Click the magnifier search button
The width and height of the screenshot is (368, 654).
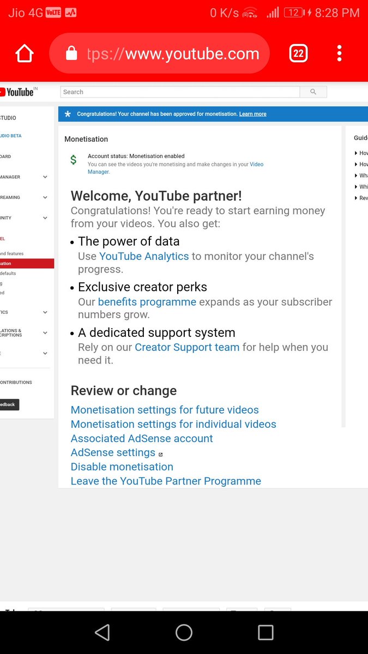click(313, 92)
